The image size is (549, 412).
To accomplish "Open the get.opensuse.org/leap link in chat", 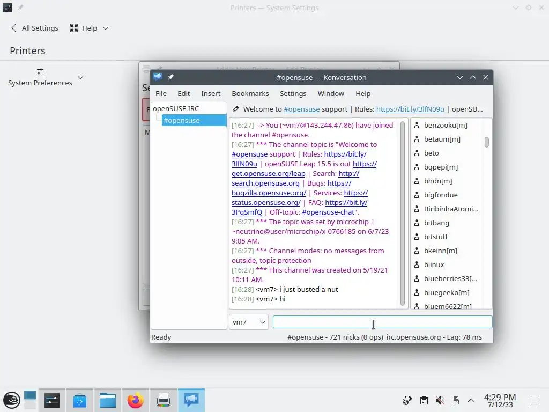I will point(268,173).
